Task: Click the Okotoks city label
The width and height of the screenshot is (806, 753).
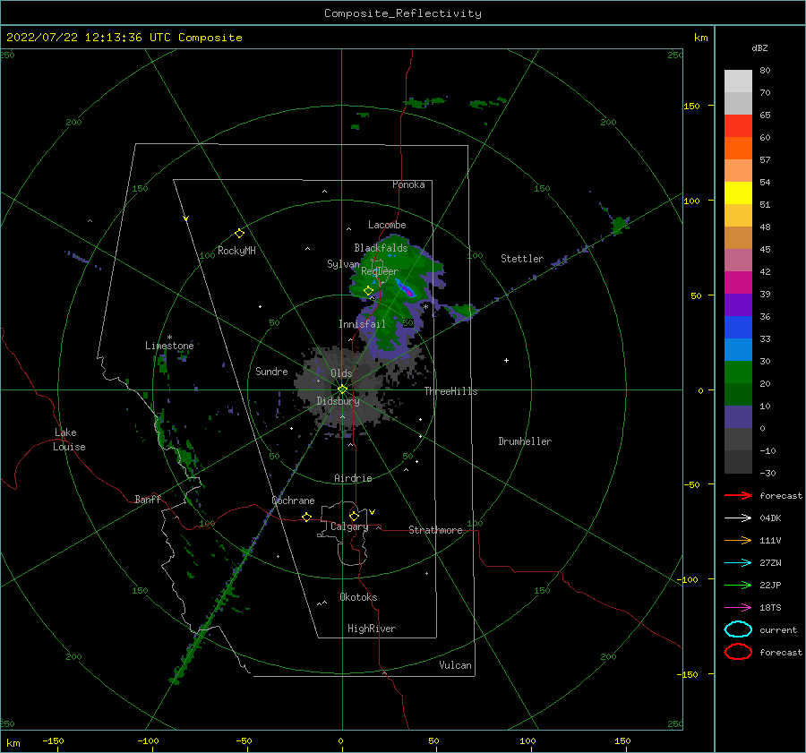Action: tap(358, 597)
